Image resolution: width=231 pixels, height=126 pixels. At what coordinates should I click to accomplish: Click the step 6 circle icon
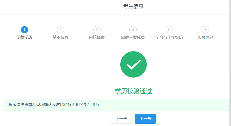(205, 30)
